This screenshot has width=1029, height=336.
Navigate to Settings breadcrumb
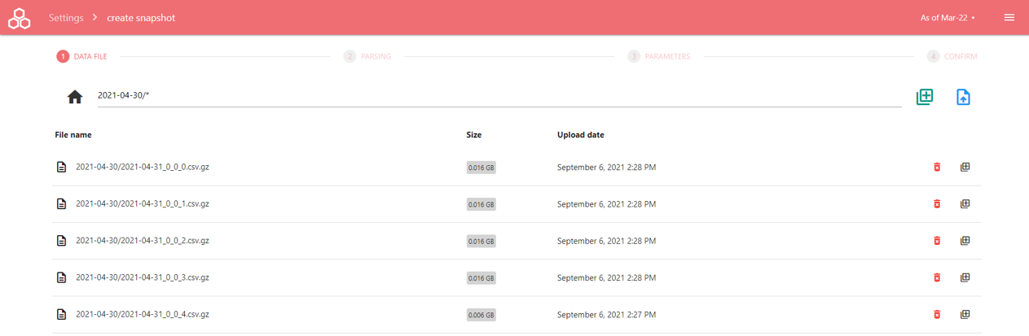(66, 18)
